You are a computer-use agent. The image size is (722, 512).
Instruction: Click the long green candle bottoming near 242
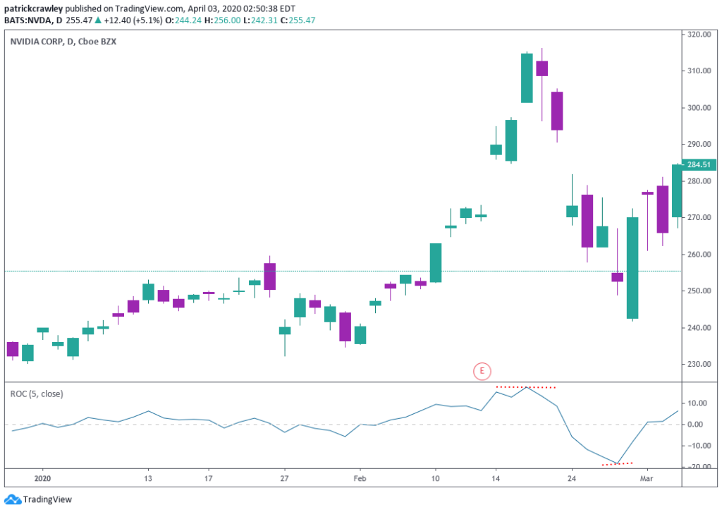pos(632,268)
